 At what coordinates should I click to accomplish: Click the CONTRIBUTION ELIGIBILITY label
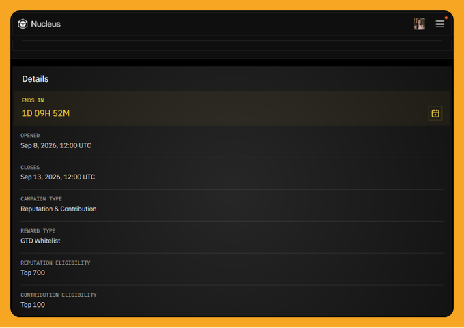pyautogui.click(x=59, y=295)
